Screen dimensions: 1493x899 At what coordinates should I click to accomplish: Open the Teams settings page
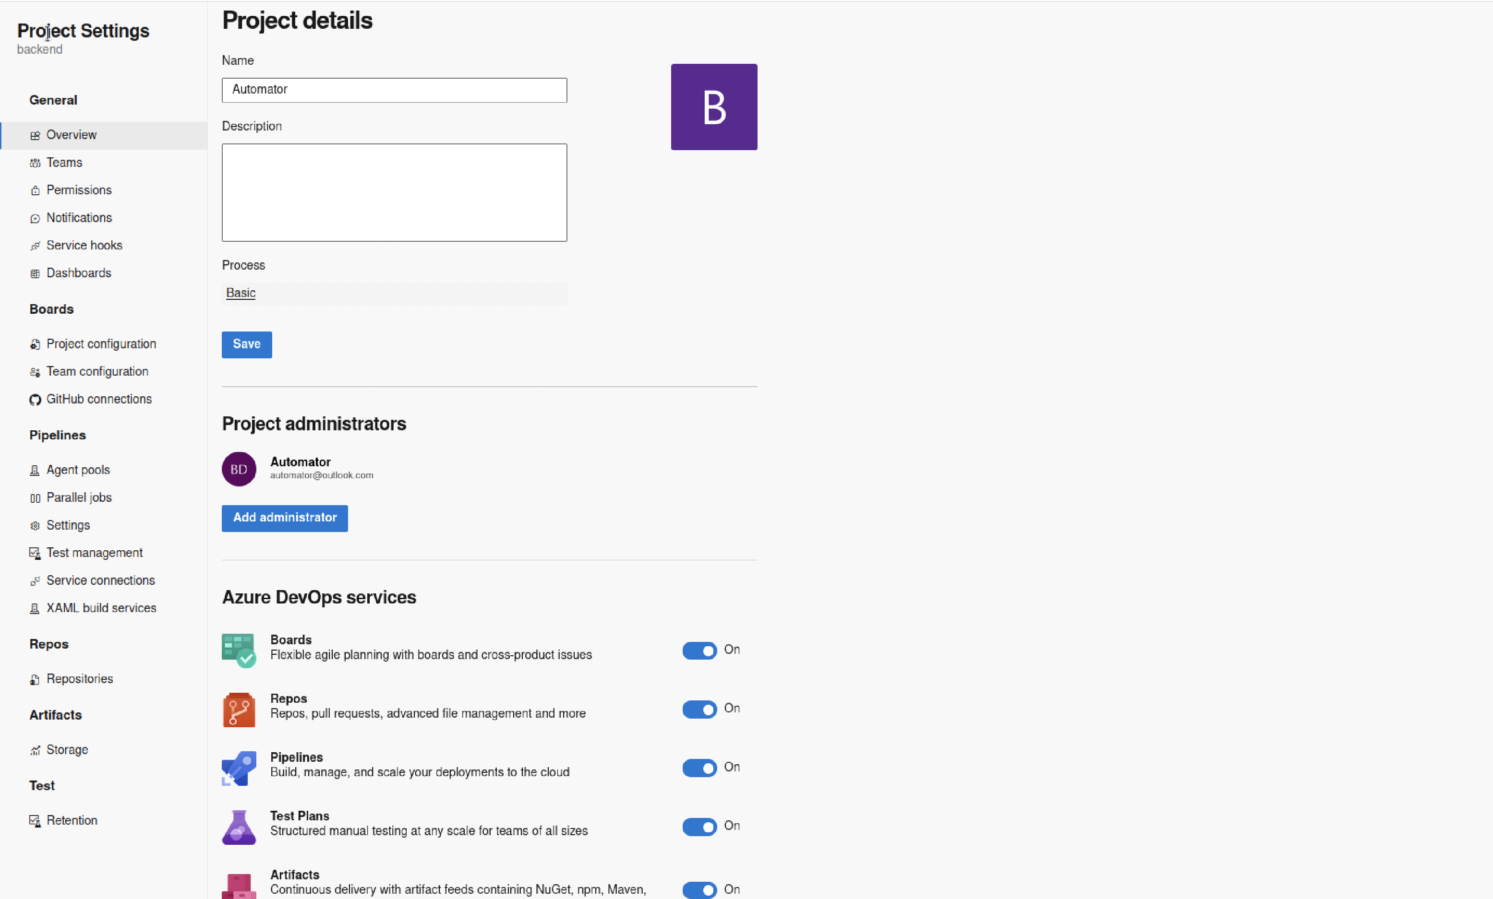point(104,163)
